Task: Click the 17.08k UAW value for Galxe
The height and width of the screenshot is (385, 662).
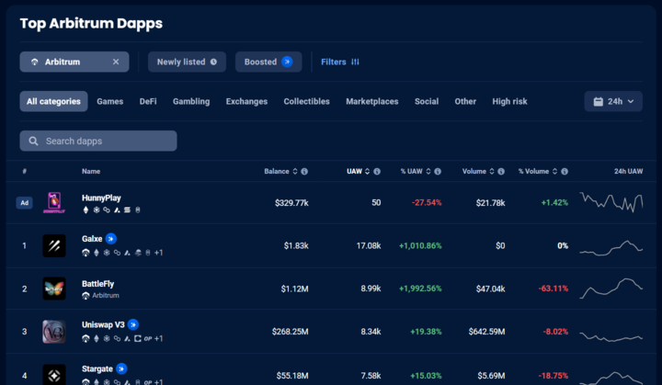Action: click(369, 245)
